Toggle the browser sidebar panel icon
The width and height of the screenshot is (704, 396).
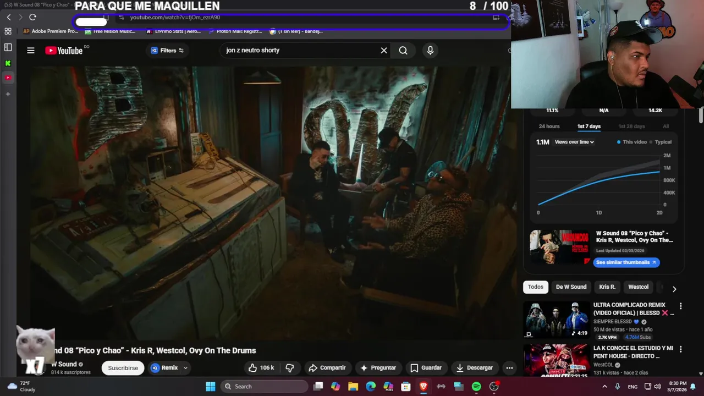pos(8,47)
